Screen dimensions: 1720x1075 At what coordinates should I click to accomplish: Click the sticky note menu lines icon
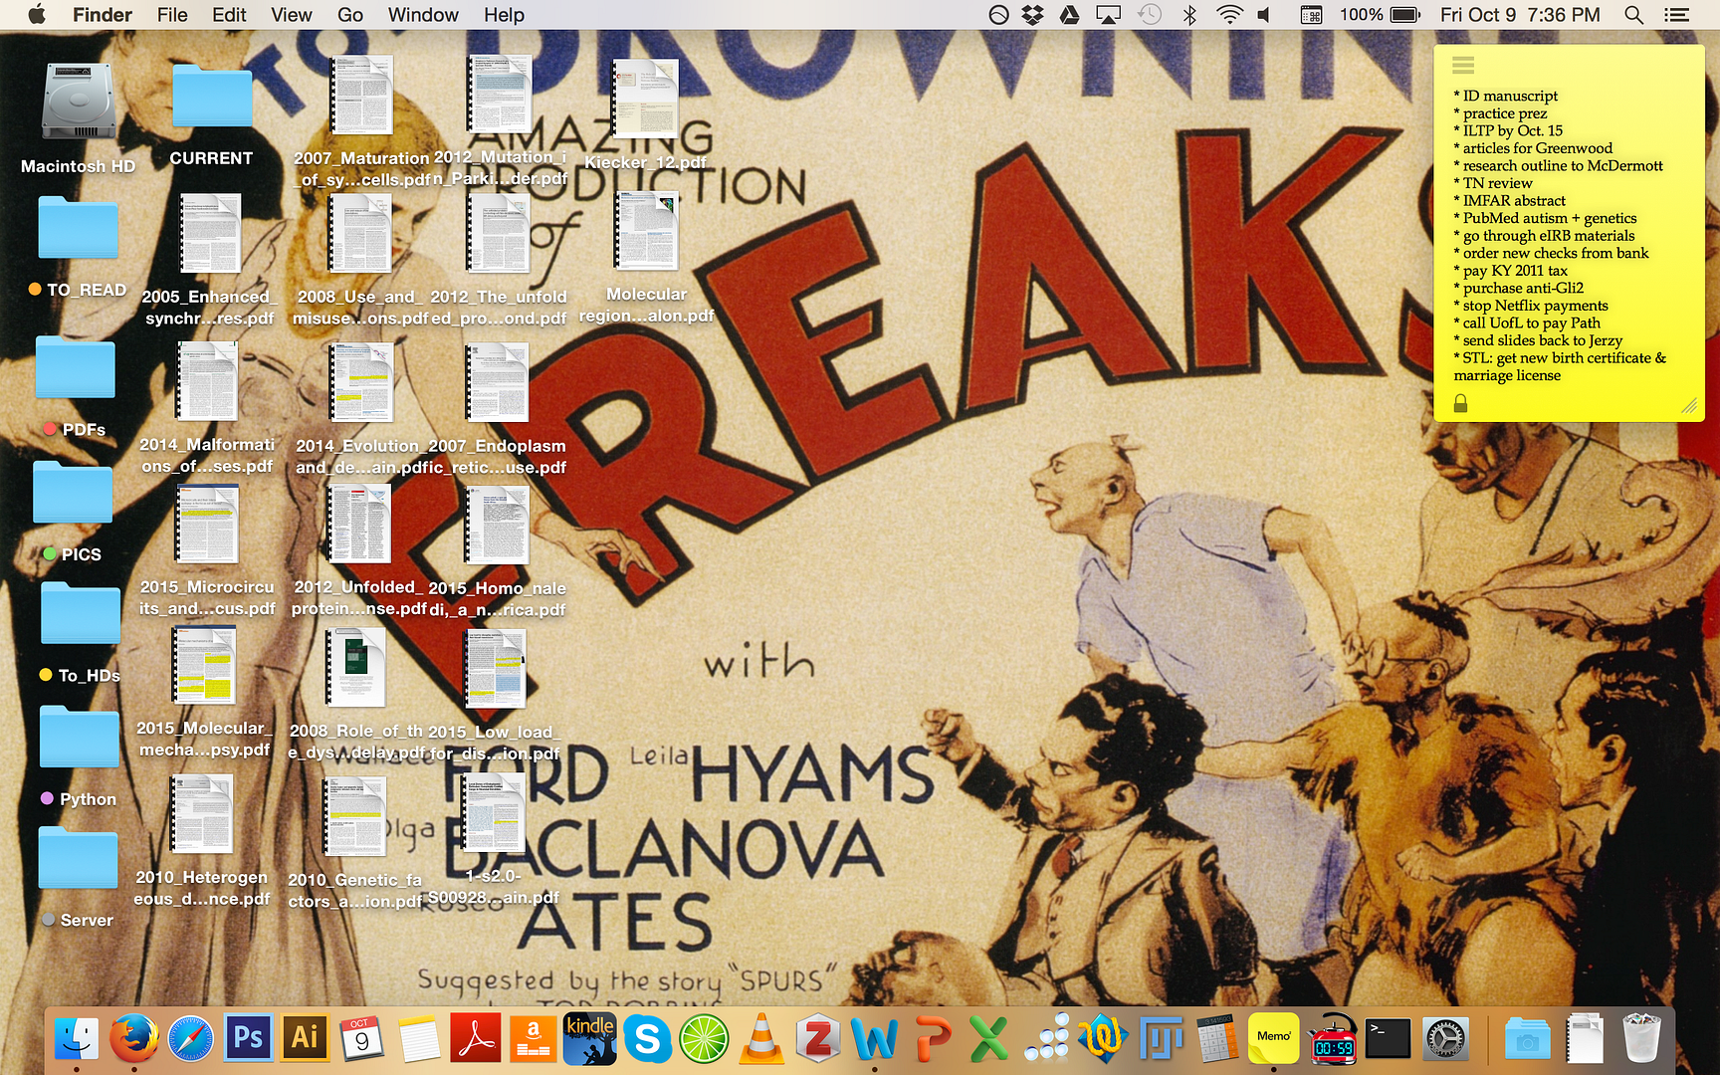pos(1463,66)
